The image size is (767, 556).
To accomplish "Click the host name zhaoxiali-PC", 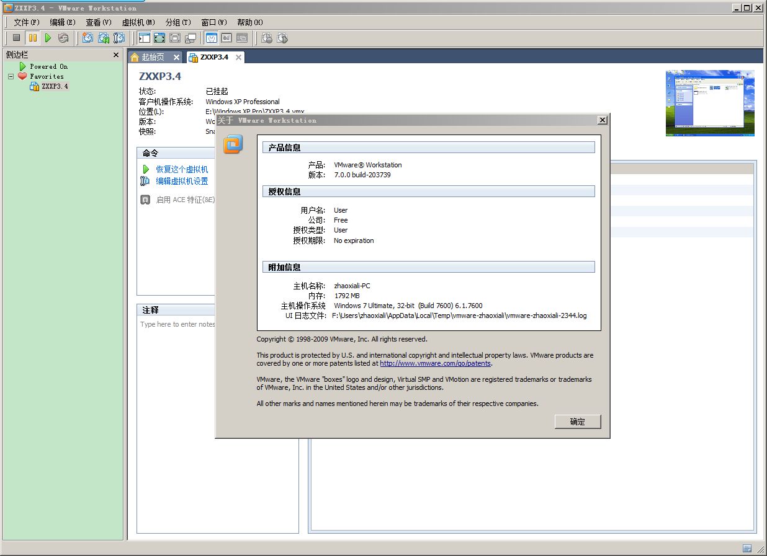I will [x=352, y=286].
